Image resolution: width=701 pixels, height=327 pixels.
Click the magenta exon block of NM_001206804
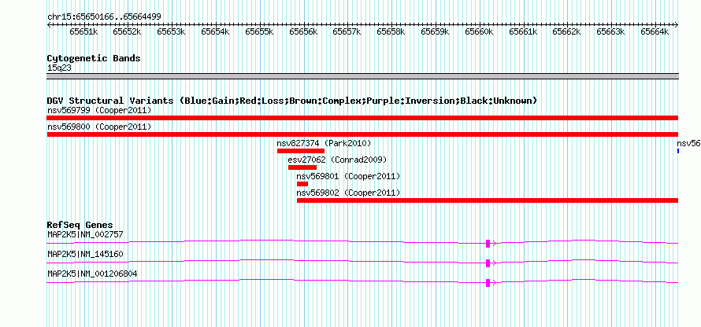(x=488, y=282)
